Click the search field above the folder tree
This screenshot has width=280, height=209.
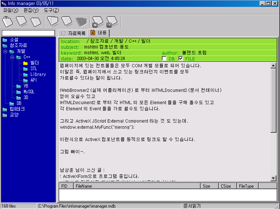tap(28, 33)
